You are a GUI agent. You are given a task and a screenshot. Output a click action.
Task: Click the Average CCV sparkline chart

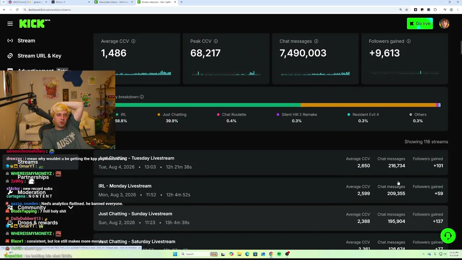tap(143, 73)
